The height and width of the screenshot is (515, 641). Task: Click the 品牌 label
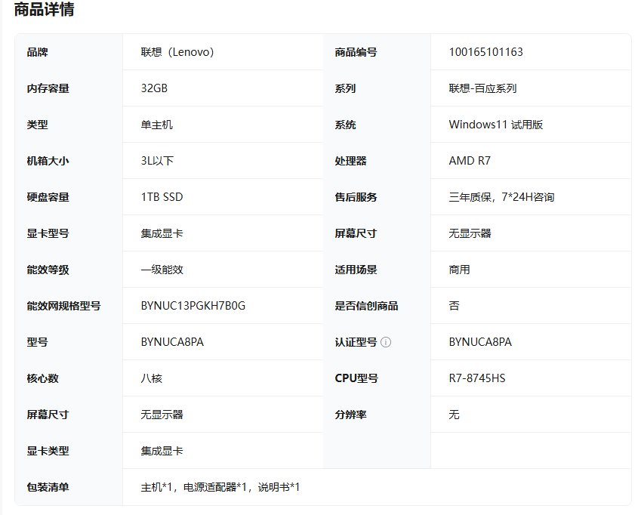(x=37, y=52)
